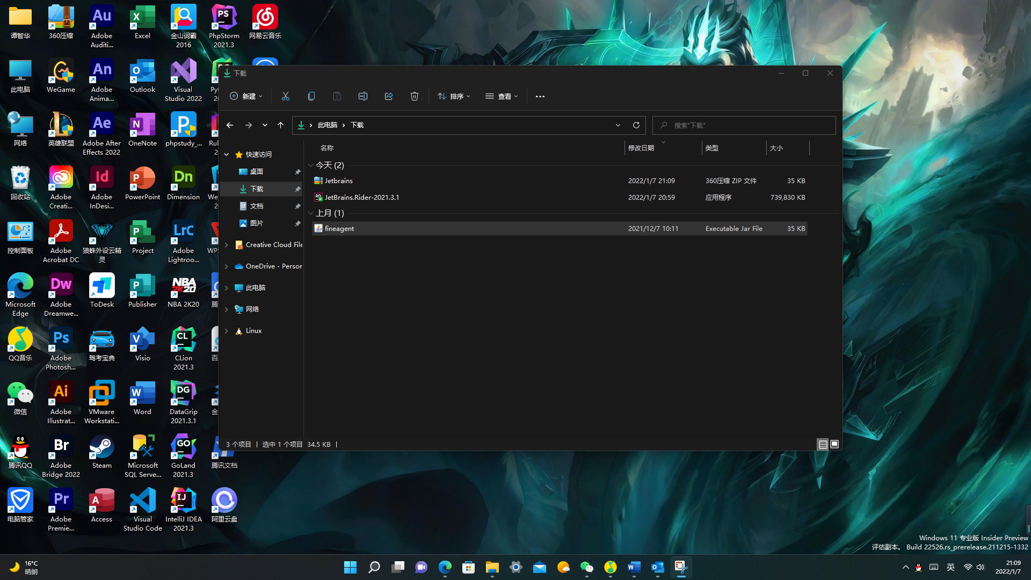
Task: Refresh the current folder view
Action: click(636, 125)
